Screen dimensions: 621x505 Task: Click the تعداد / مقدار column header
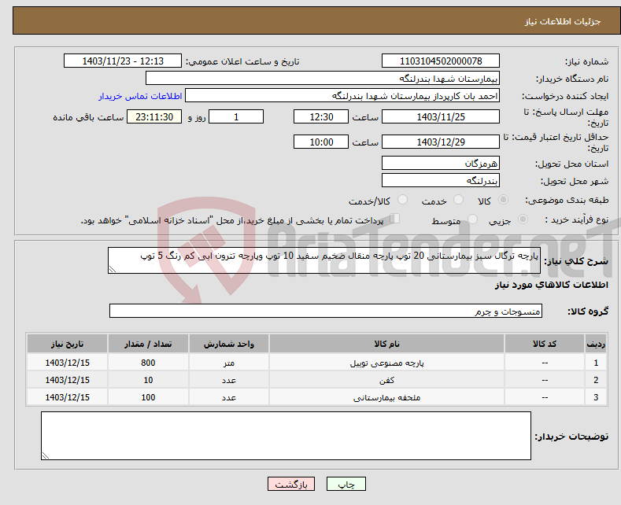tap(148, 344)
